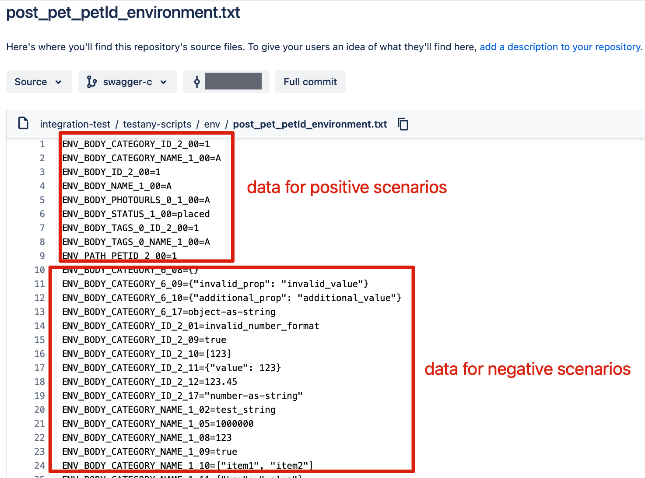Click the file document icon in breadcrumb
Image resolution: width=645 pixels, height=478 pixels.
pos(23,123)
